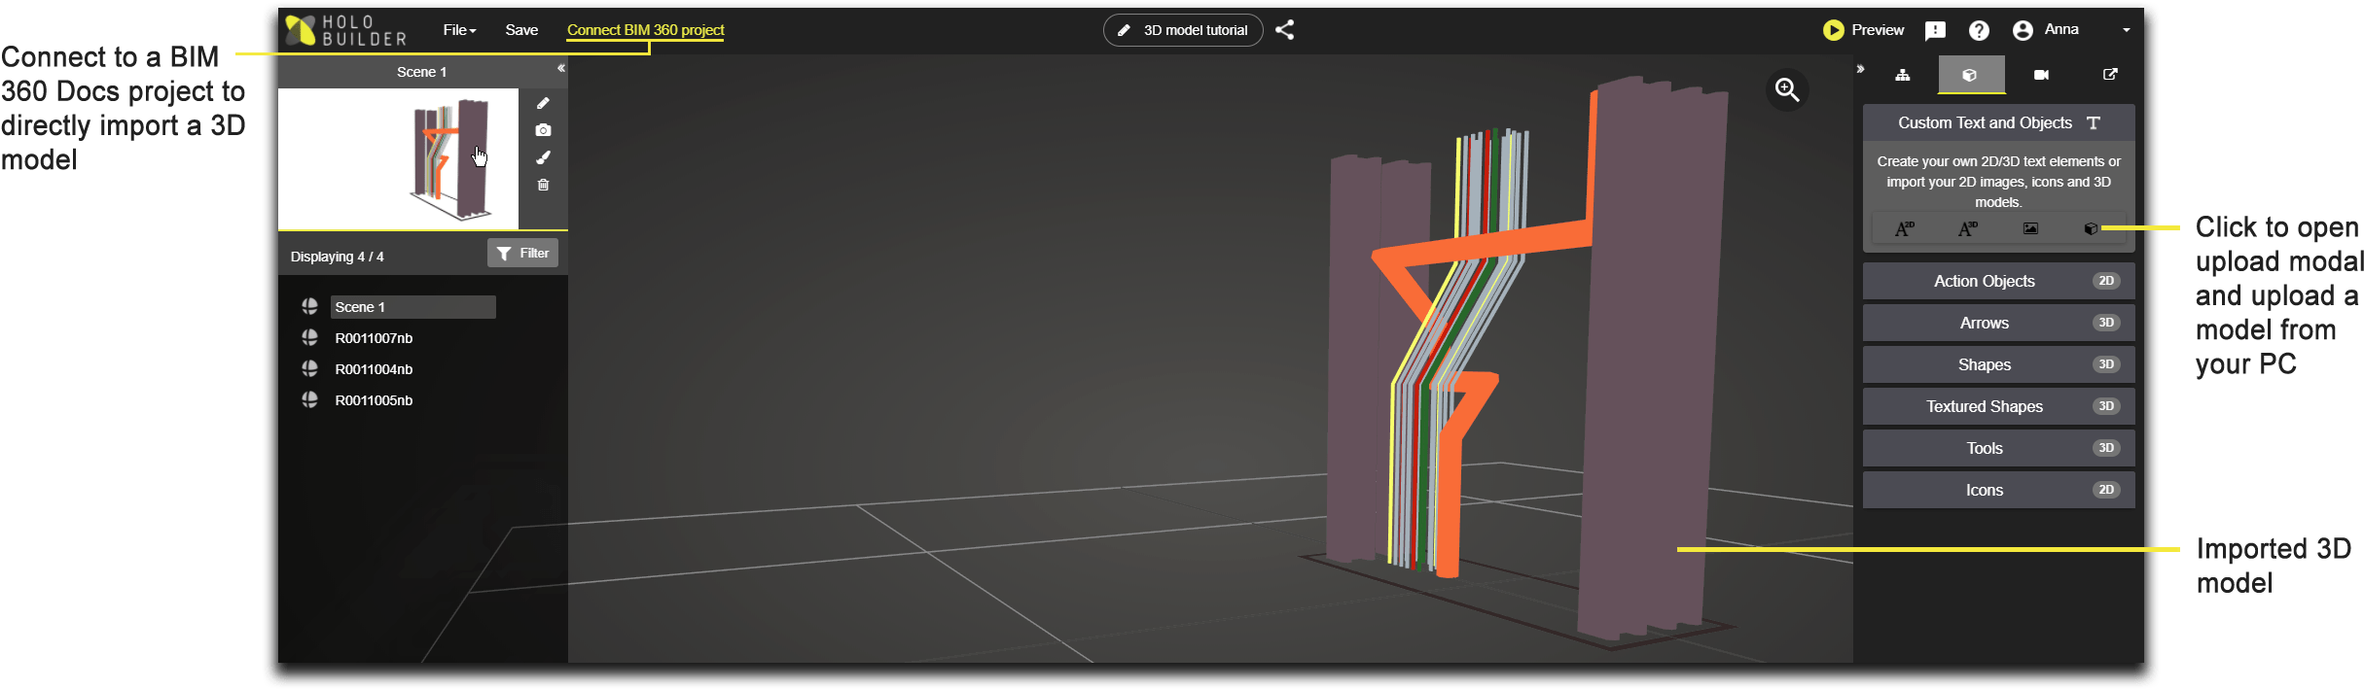Screen dimensions: 2364x689
Task: Click the share project icon
Action: tap(1285, 30)
